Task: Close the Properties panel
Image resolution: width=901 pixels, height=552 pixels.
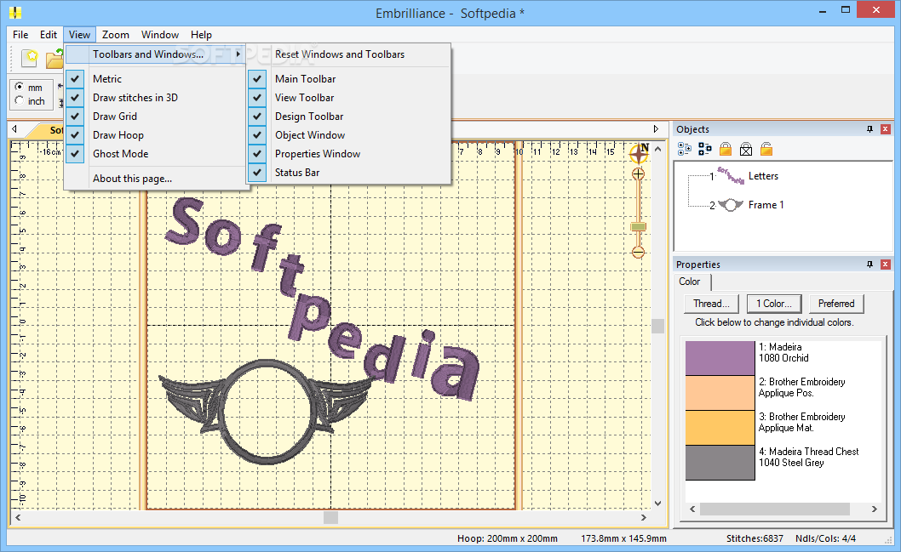Action: tap(886, 264)
